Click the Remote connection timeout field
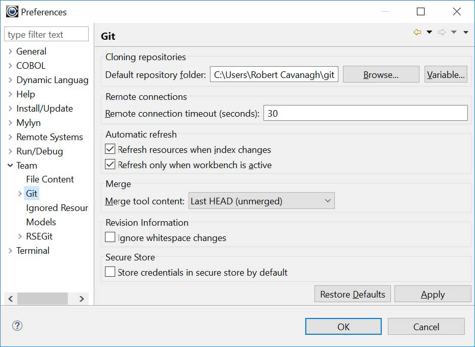 point(365,113)
